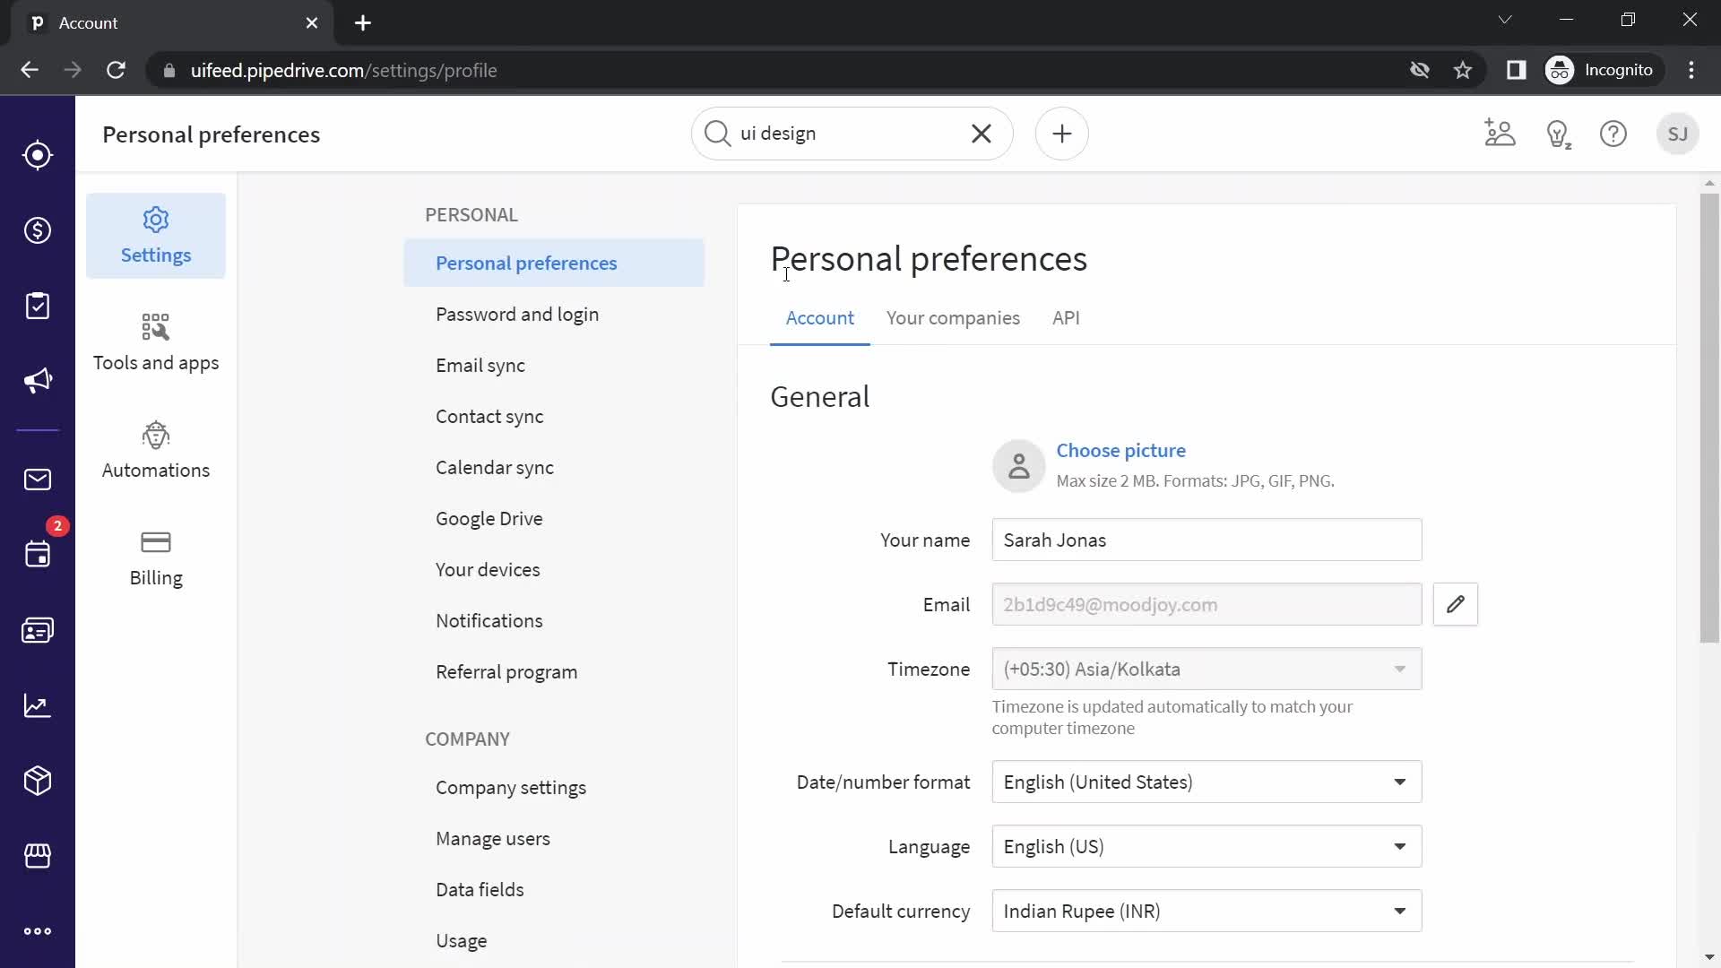Open the More menu with three dots
Image resolution: width=1721 pixels, height=968 pixels.
point(38,931)
